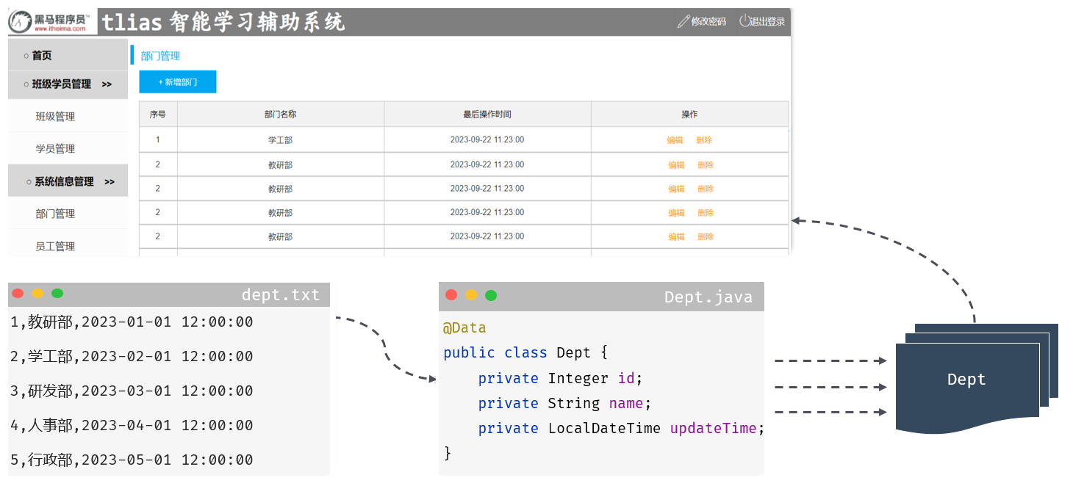The image size is (1073, 486).
Task: Select 部门管理 in the left sidebar
Action: 55,214
